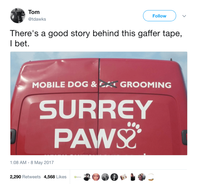Click the taped-over CAT word in photo

109,84
